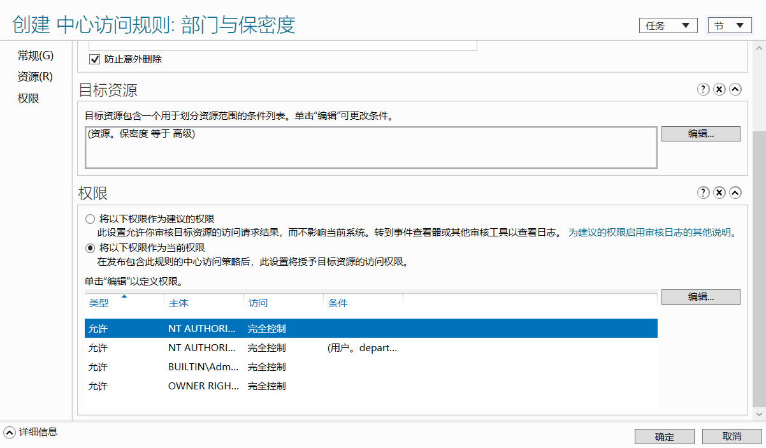Go to 常规(G) navigation item
The width and height of the screenshot is (766, 448).
pos(36,55)
